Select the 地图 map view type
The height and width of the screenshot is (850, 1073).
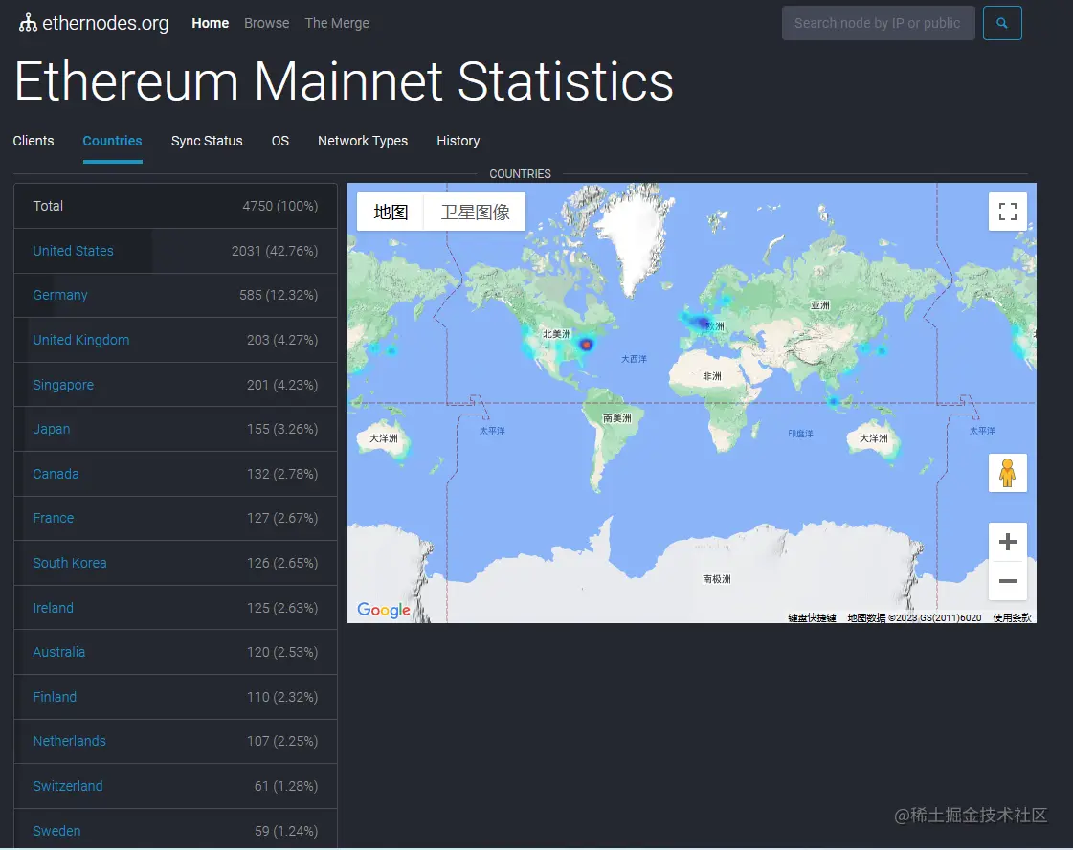click(391, 212)
